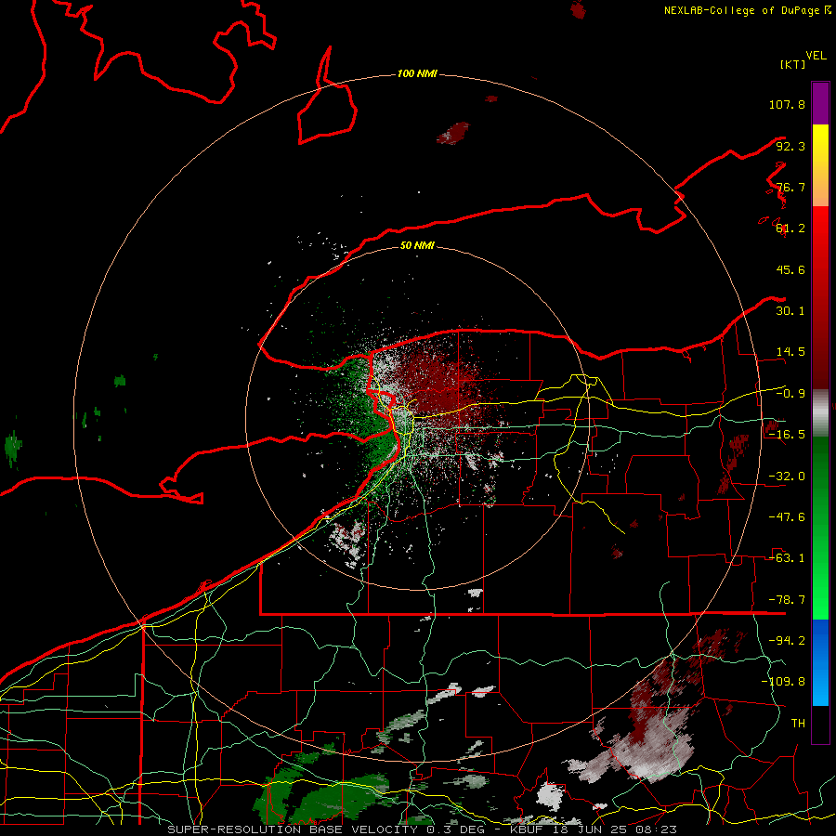Screen dimensions: 836x836
Task: Pick the gray-white near-zero color bar segment
Action: 820,413
